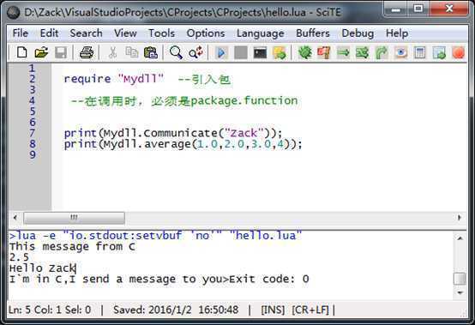
Task: Click the [CR+LF] status bar indicator
Action: coord(310,310)
